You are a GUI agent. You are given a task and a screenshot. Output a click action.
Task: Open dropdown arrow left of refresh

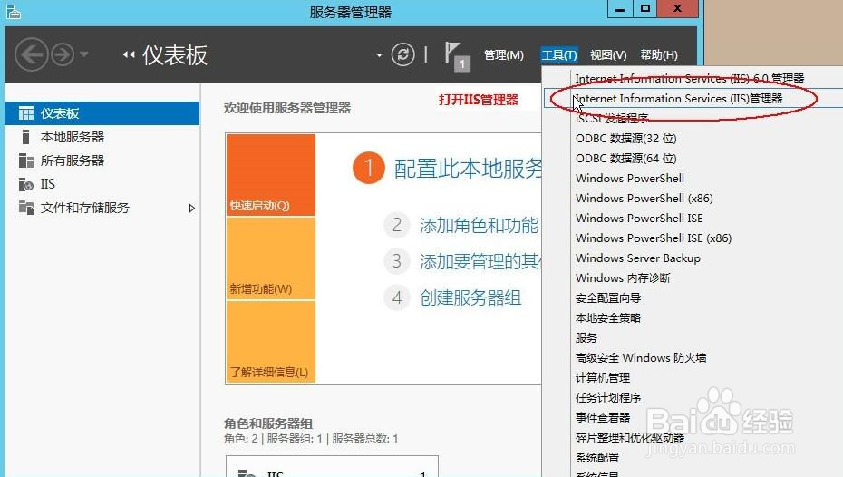(x=379, y=54)
